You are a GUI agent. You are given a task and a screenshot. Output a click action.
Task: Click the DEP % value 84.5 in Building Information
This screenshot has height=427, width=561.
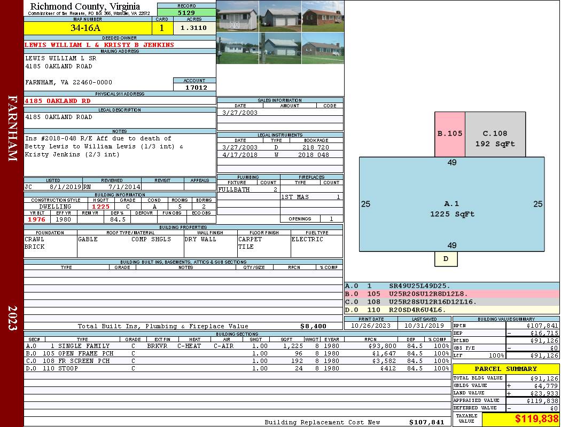118,219
